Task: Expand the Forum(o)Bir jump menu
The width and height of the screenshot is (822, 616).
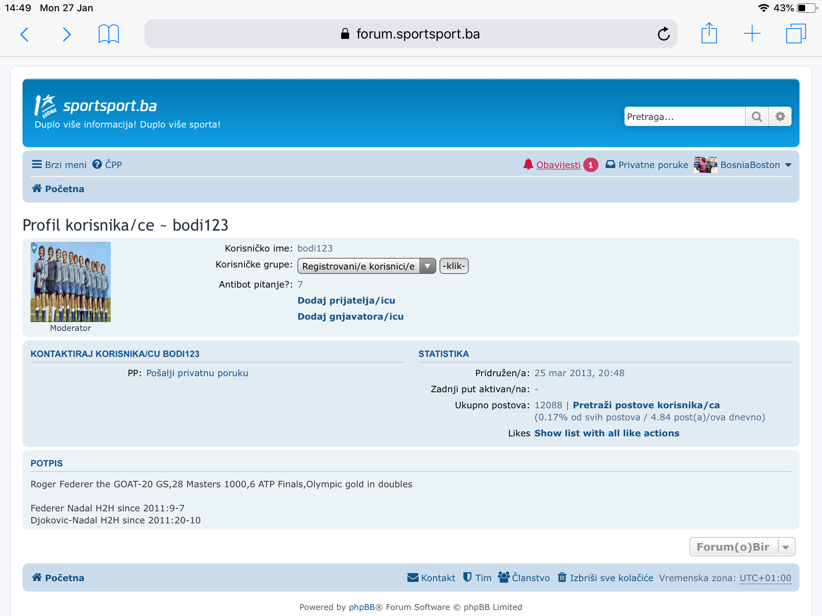Action: pos(742,547)
